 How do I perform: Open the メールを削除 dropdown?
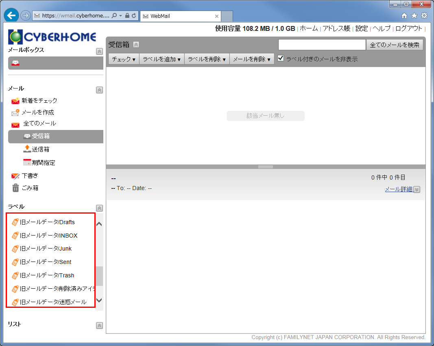click(x=251, y=59)
